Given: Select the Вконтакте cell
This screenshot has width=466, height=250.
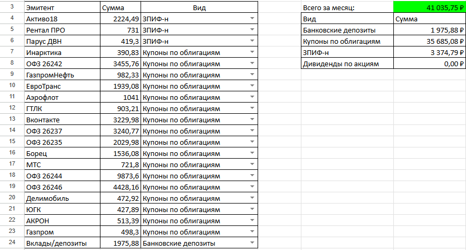Looking at the screenshot, I should pyautogui.click(x=63, y=120).
